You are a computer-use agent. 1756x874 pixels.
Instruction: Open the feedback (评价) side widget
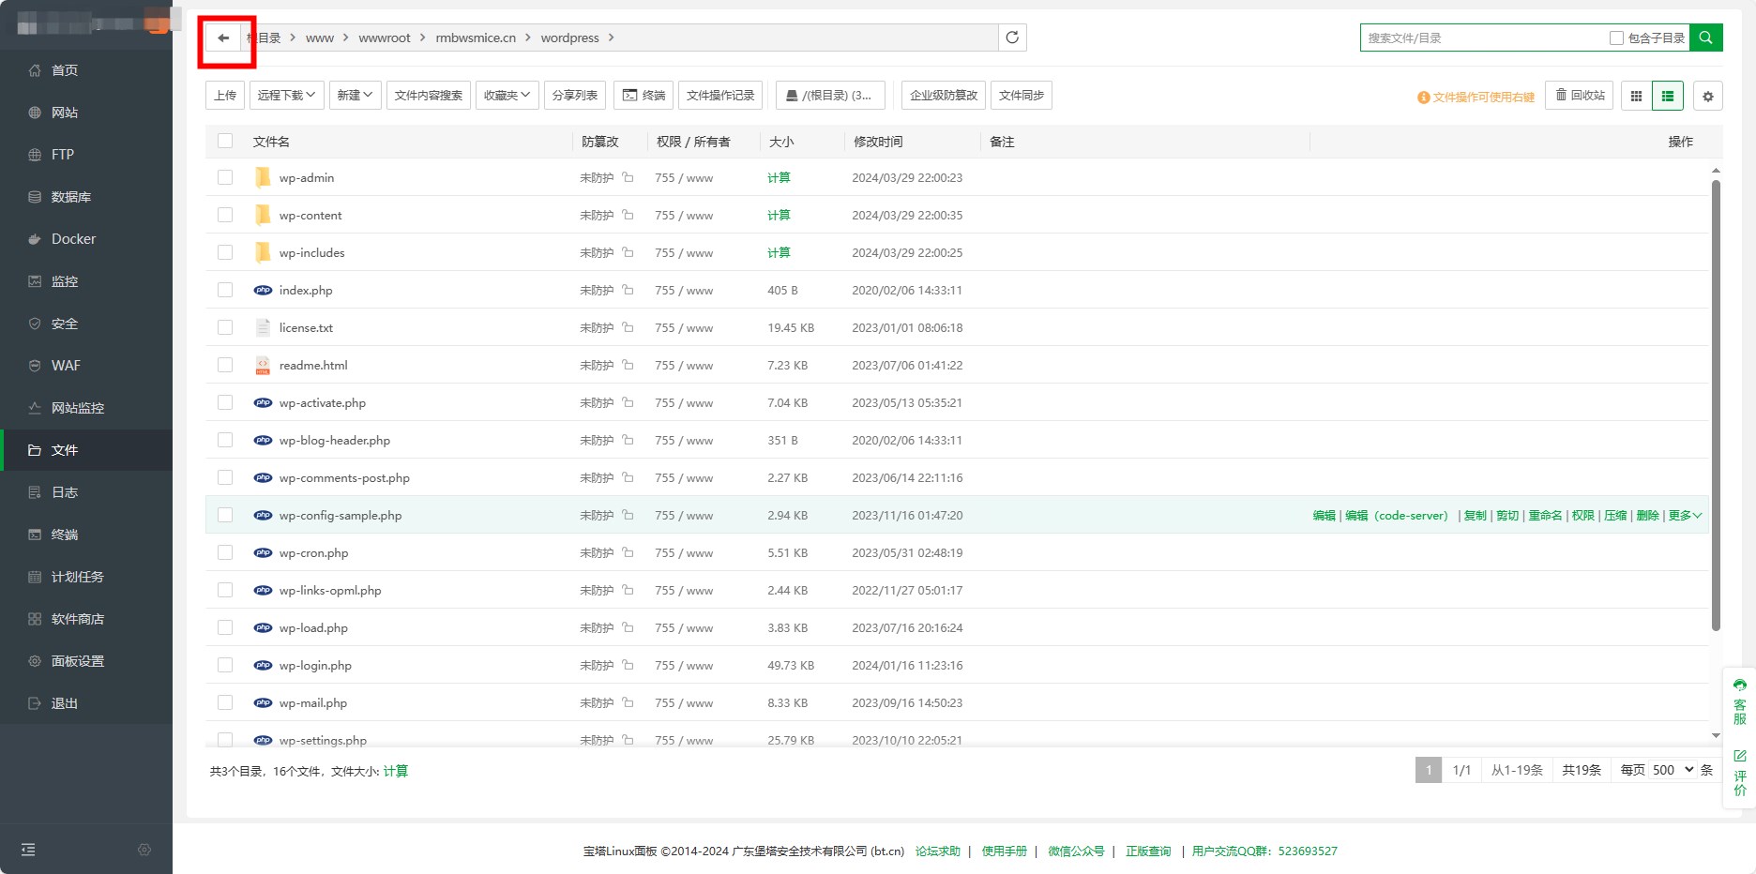pyautogui.click(x=1740, y=773)
